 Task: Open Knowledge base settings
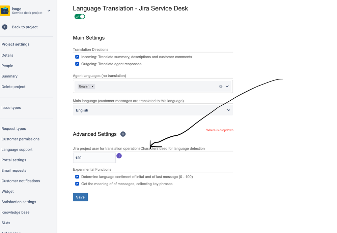[16, 212]
